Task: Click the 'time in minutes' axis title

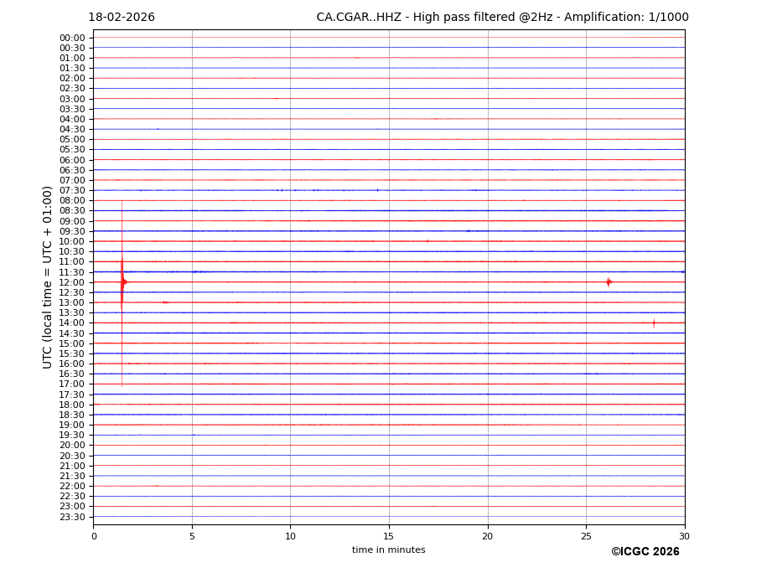Action: (388, 550)
